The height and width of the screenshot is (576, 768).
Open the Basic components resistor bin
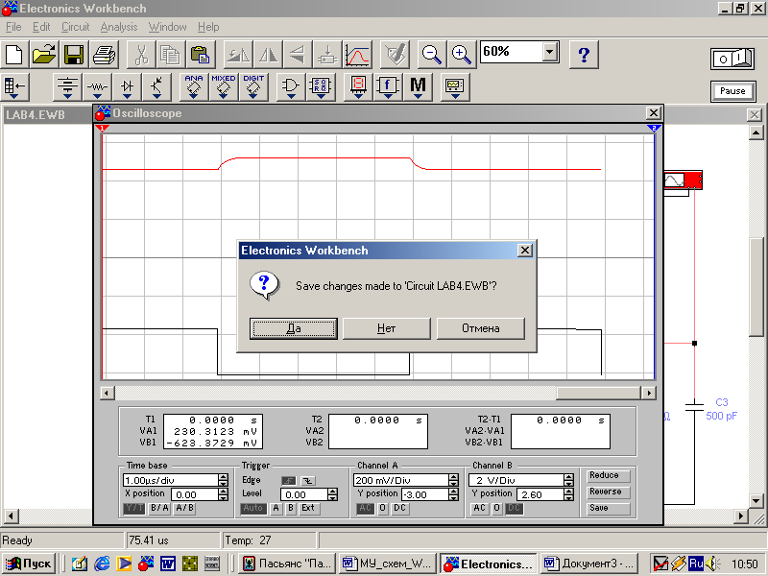click(x=98, y=87)
